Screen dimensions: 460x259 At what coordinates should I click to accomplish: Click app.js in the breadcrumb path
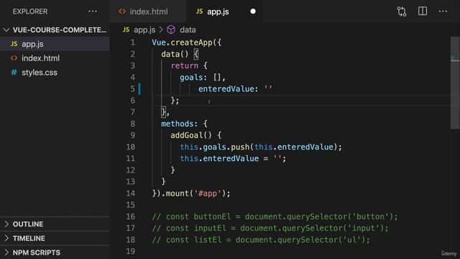144,29
